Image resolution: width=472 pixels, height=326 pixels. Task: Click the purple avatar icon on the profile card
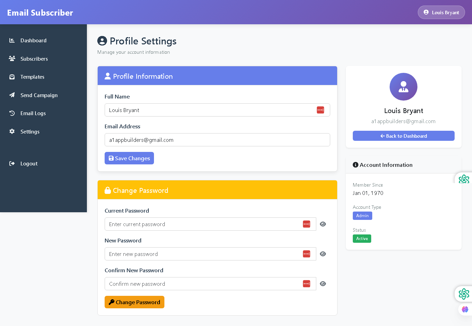coord(403,87)
